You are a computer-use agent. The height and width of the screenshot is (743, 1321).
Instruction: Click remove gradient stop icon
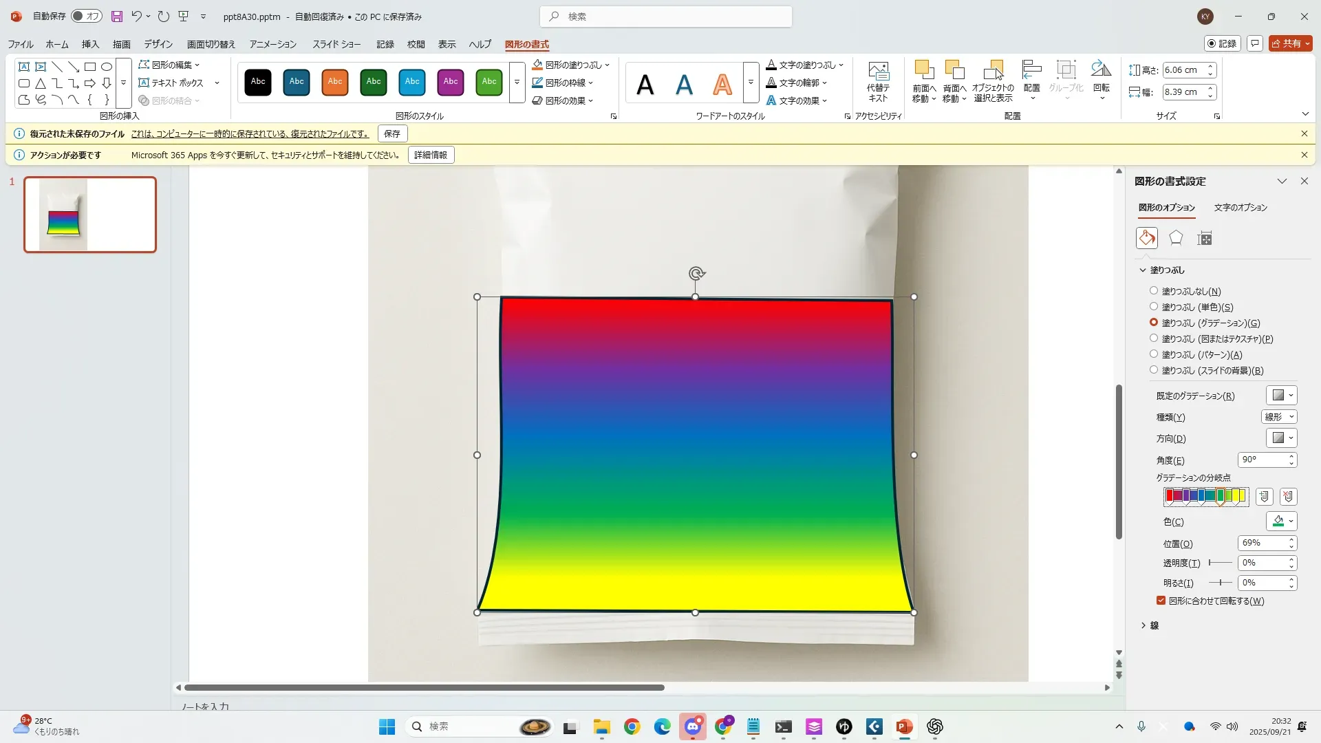tap(1288, 496)
